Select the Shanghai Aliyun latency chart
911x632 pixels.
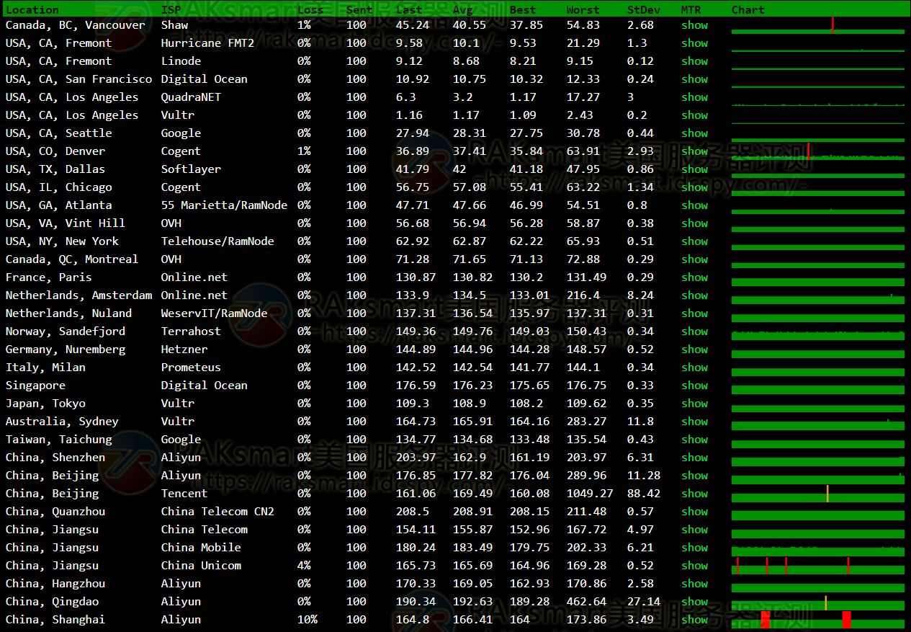pos(818,620)
